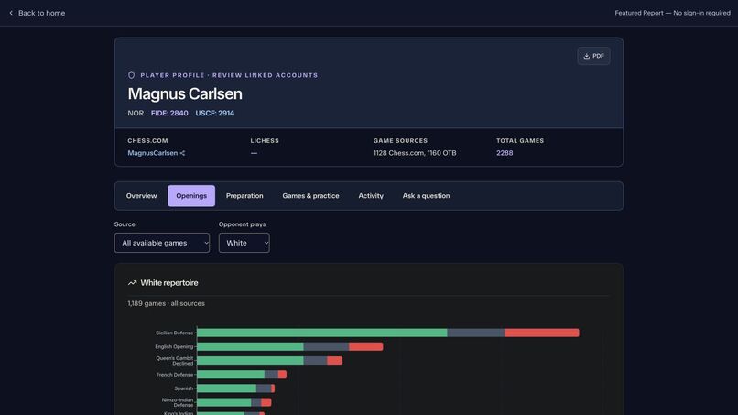Select the Openings tab
Image resolution: width=738 pixels, height=415 pixels.
click(191, 196)
